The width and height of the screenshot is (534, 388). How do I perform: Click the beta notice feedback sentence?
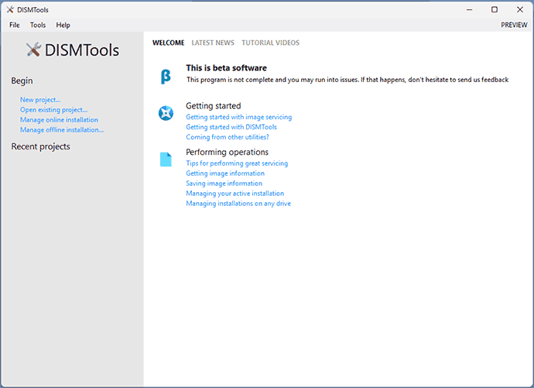coord(347,80)
